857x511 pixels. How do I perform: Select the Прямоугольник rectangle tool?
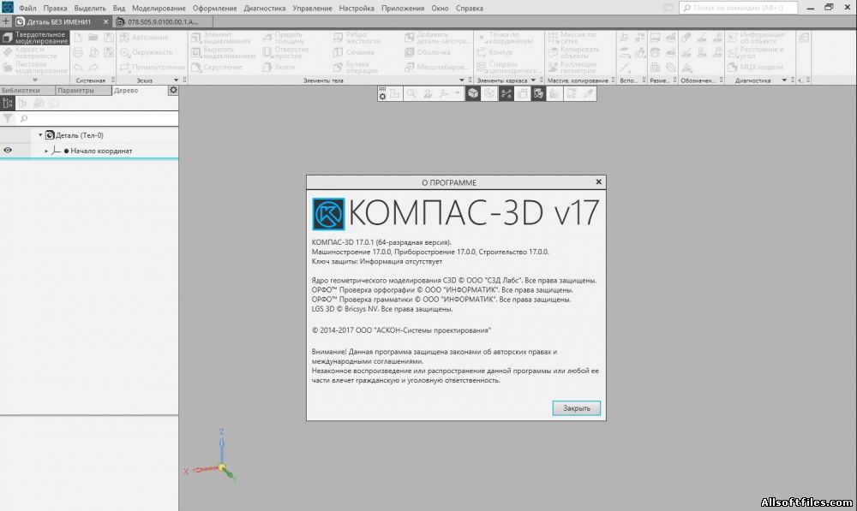pyautogui.click(x=152, y=67)
